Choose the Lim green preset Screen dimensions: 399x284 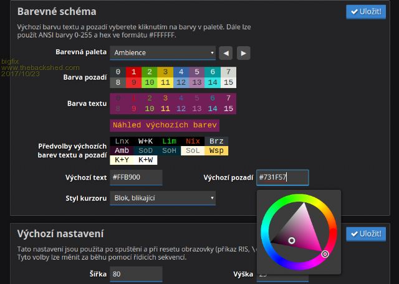click(170, 142)
